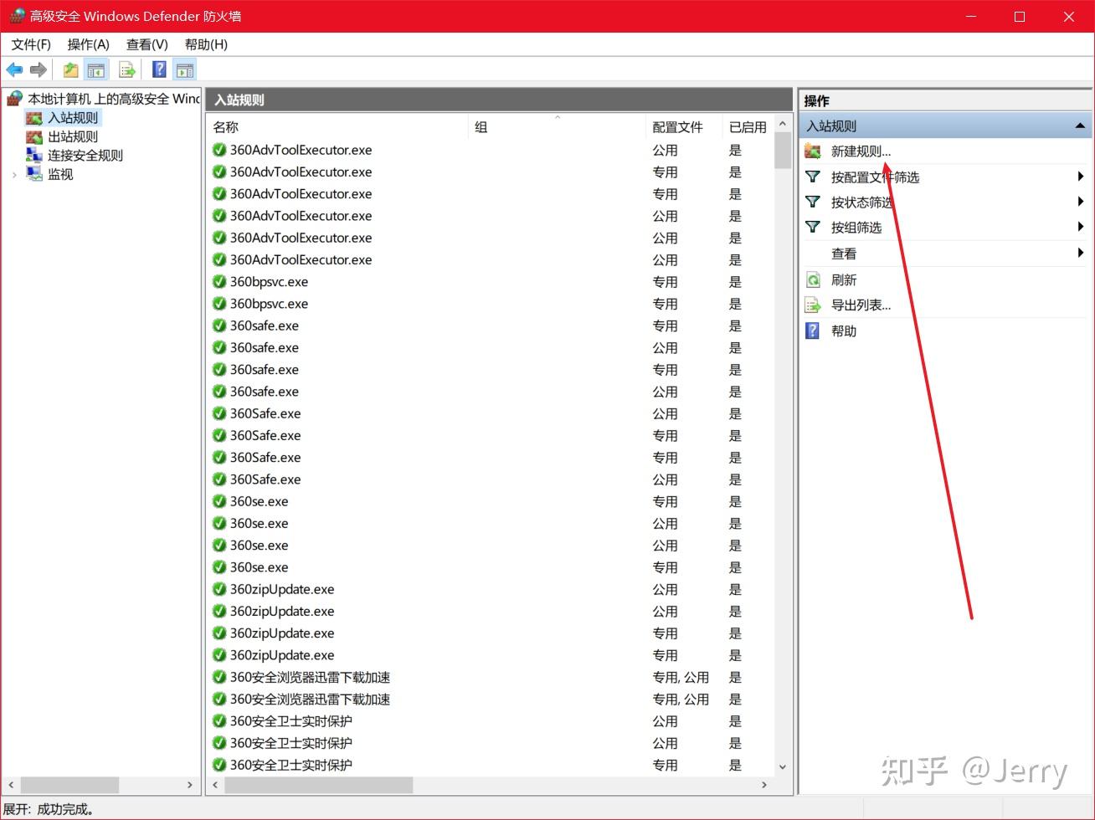1095x820 pixels.
Task: Open the 按状态筛选 submenu arrow
Action: click(1081, 202)
